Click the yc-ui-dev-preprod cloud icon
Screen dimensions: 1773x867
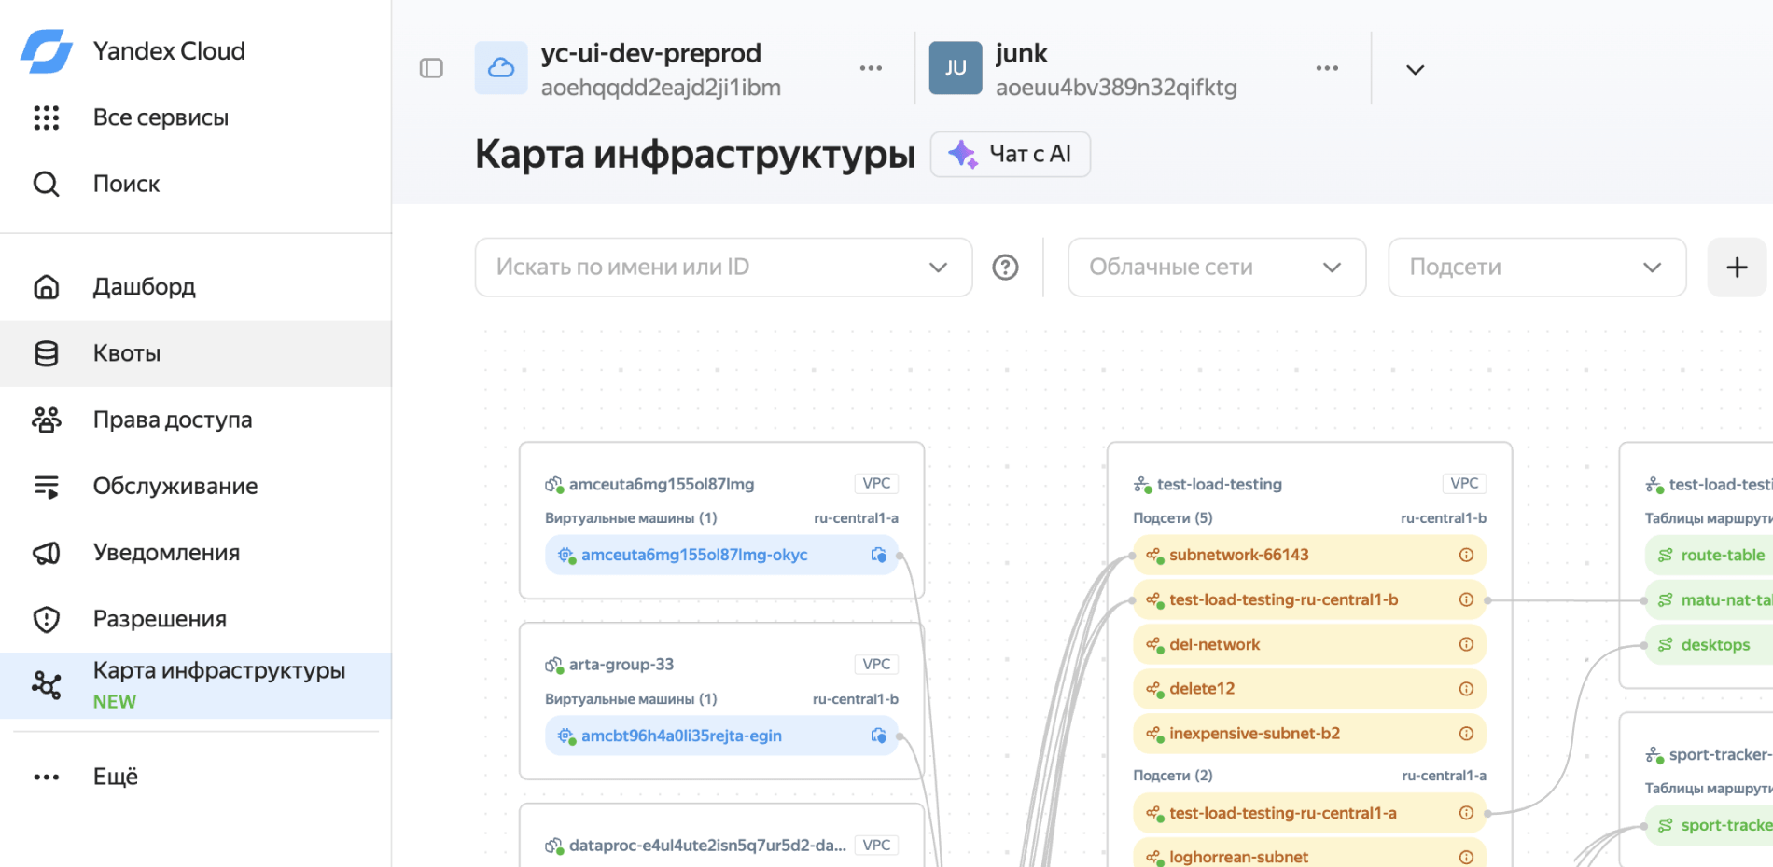(x=501, y=68)
